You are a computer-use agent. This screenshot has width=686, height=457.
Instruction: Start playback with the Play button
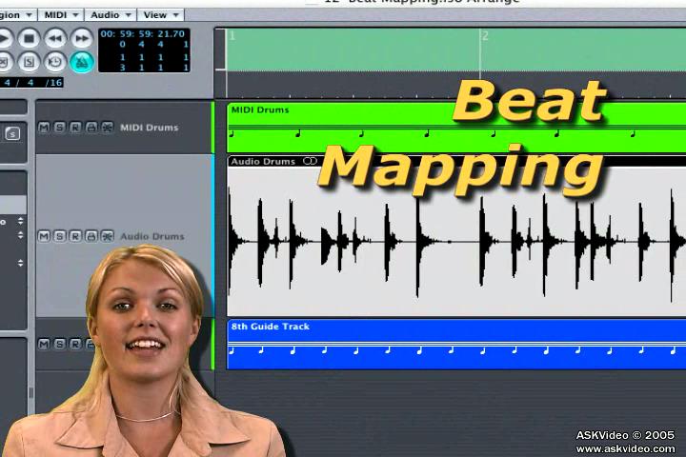(x=5, y=38)
